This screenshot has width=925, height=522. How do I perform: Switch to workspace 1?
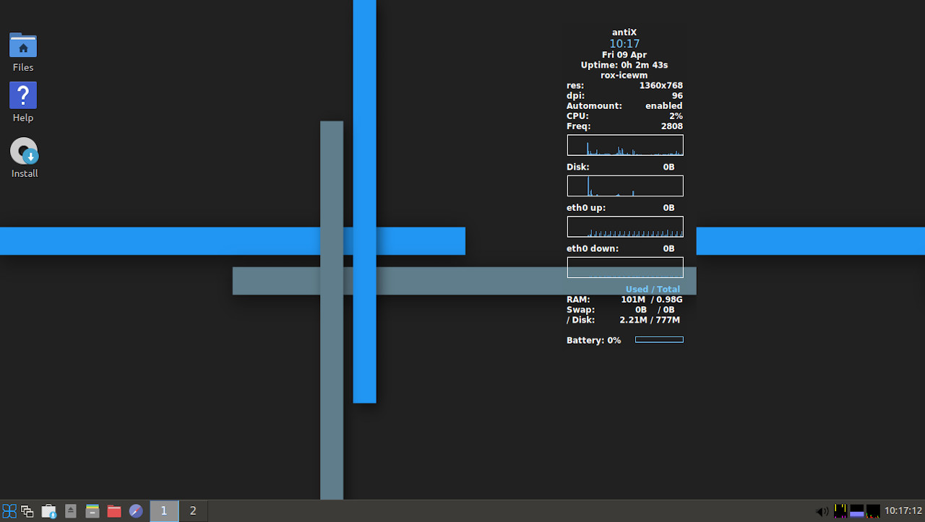[x=164, y=511]
